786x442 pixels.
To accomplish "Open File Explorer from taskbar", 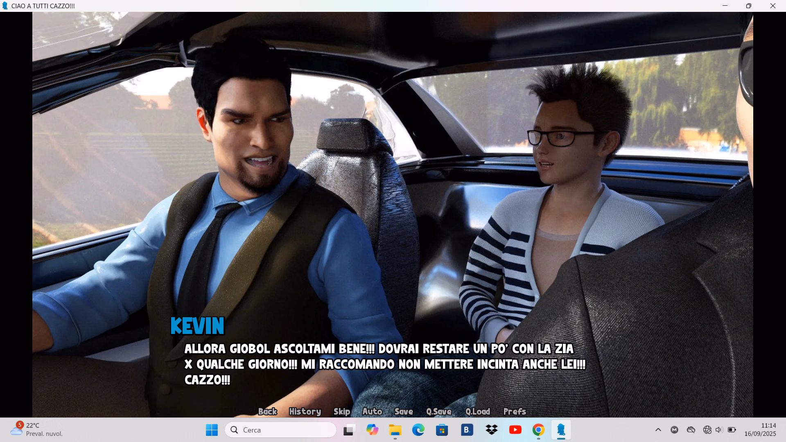I will [395, 430].
